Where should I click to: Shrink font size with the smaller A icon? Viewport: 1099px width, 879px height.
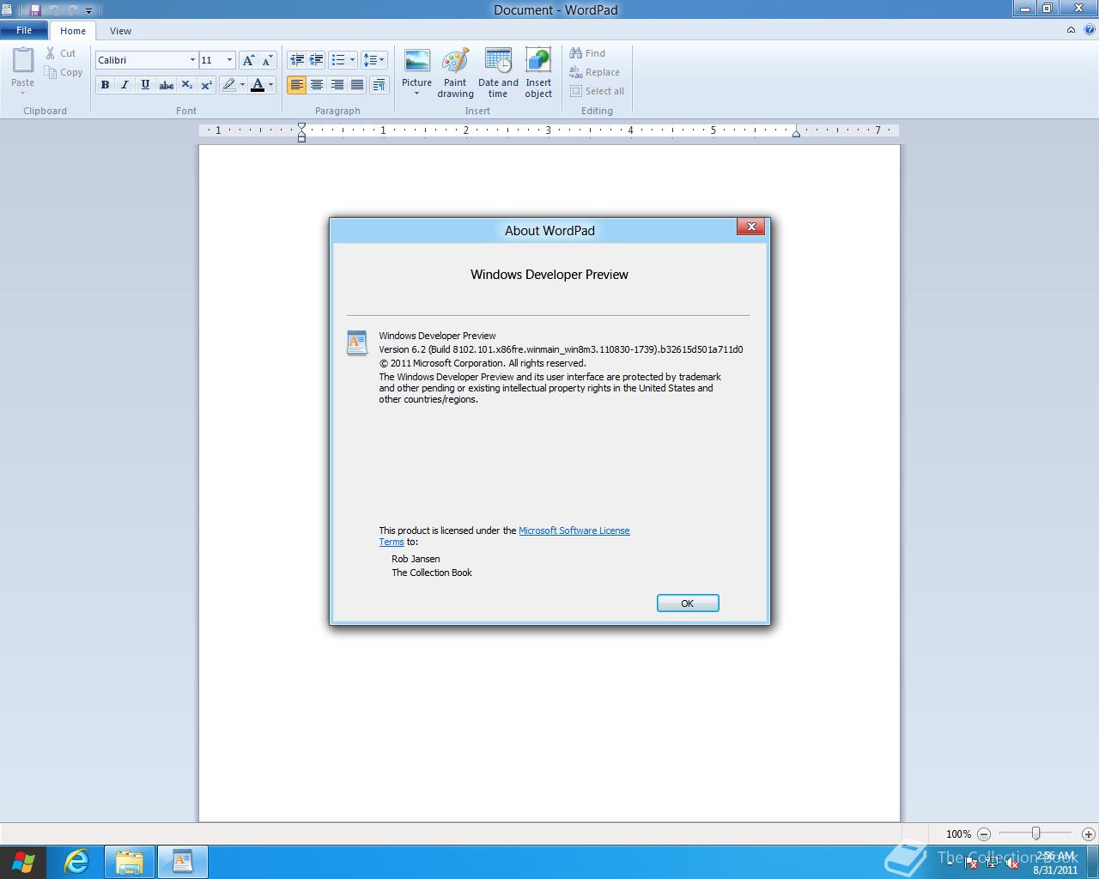pyautogui.click(x=267, y=60)
